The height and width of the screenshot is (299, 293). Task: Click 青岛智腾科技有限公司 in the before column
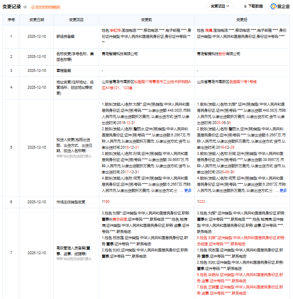[x=120, y=54]
